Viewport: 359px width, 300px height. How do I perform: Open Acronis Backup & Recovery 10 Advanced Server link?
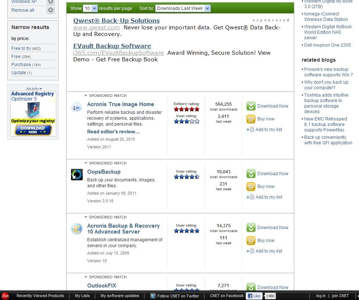coord(124,229)
